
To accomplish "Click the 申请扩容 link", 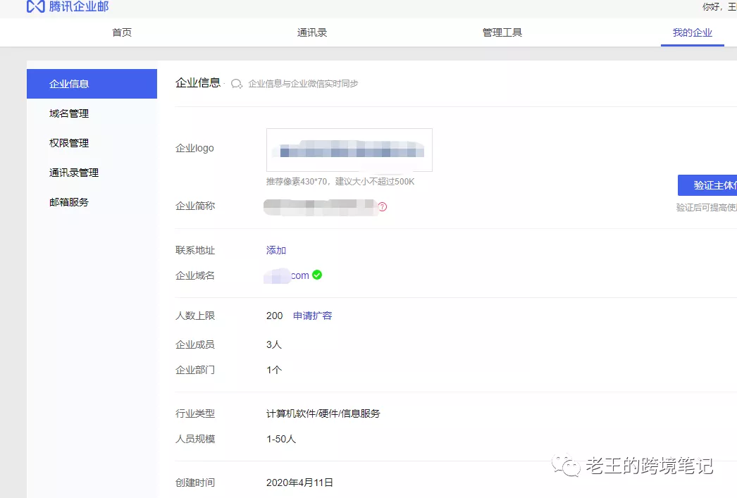I will point(312,316).
